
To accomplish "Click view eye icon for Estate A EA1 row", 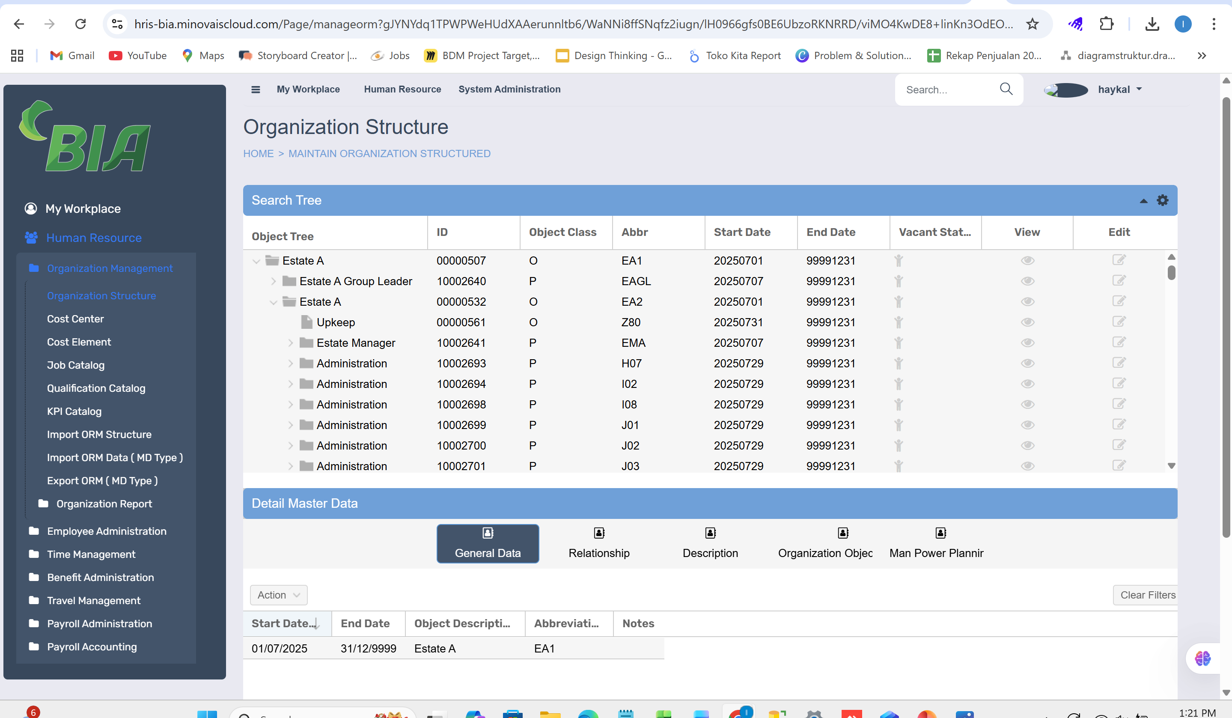I will (x=1027, y=261).
